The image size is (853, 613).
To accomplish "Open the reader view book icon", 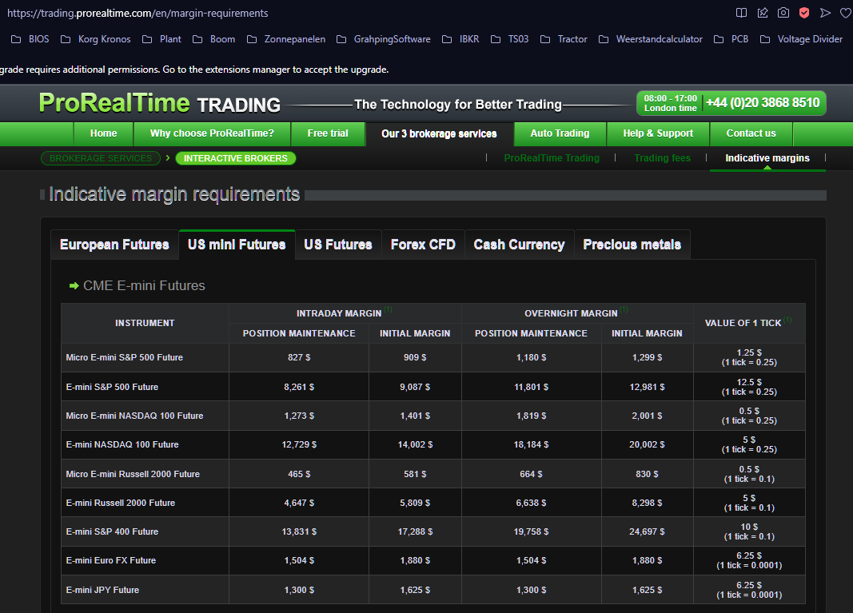I will pyautogui.click(x=742, y=13).
